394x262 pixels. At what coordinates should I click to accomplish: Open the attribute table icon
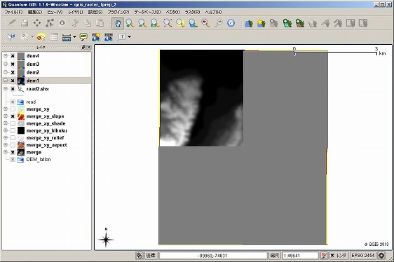click(54, 37)
